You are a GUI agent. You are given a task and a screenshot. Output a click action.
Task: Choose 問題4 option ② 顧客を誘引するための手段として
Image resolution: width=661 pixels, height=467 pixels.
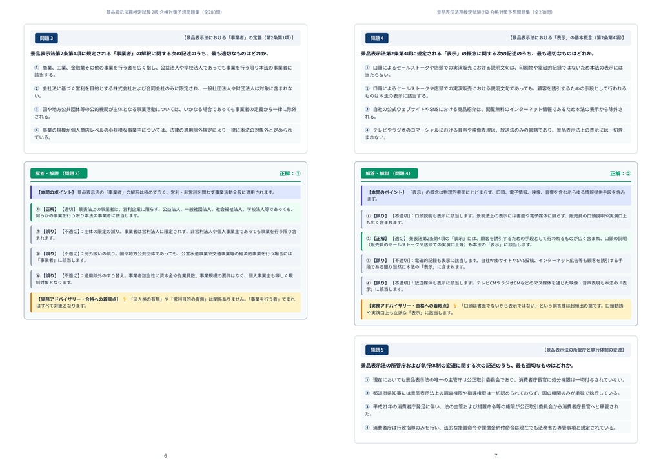pyautogui.click(x=496, y=92)
